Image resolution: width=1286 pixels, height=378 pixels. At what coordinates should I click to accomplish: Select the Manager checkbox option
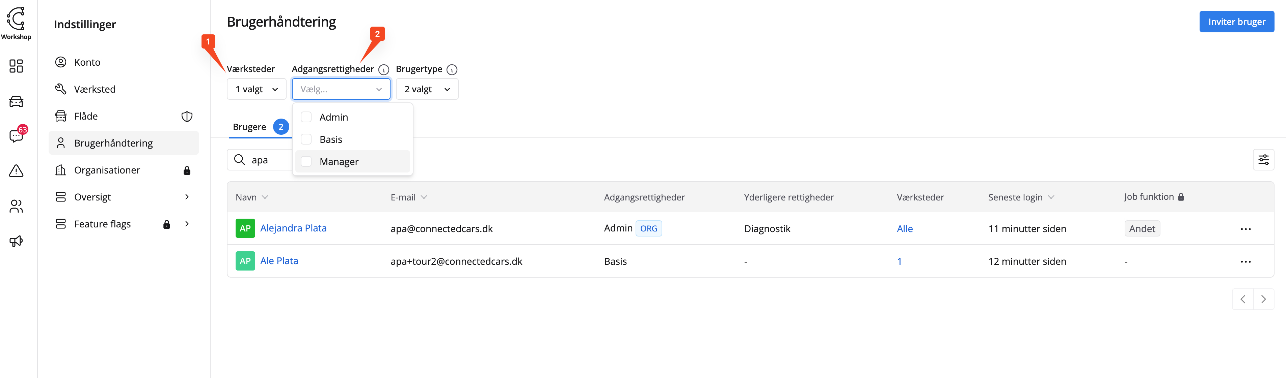(x=306, y=161)
